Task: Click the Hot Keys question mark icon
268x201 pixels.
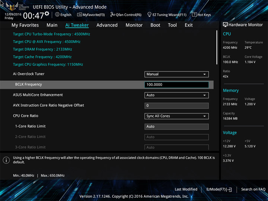Action: (x=194, y=15)
